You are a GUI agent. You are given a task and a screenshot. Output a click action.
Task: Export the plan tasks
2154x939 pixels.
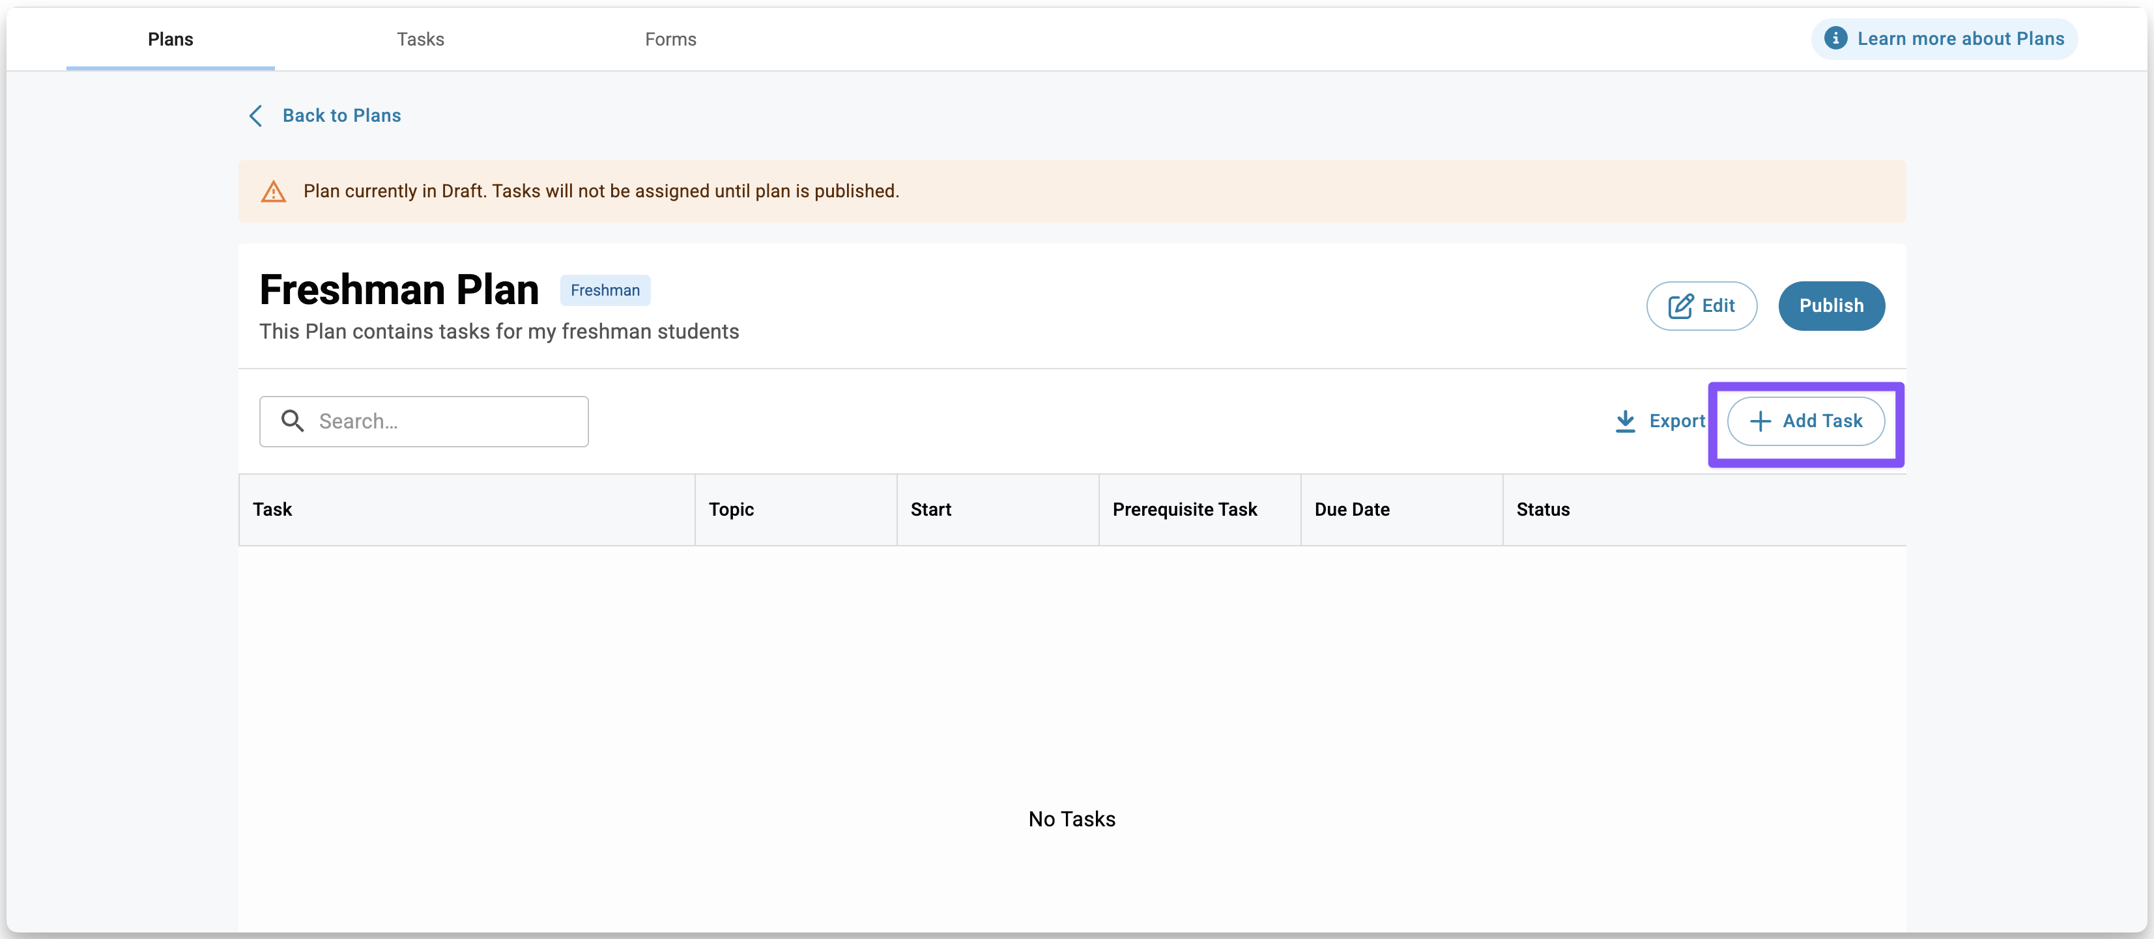coord(1660,421)
